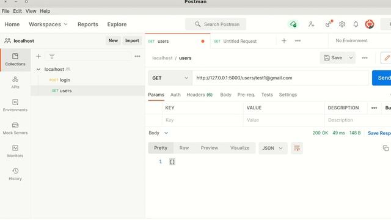Image resolution: width=391 pixels, height=220 pixels.
Task: Open request more actions next to Save
Action: (x=365, y=58)
